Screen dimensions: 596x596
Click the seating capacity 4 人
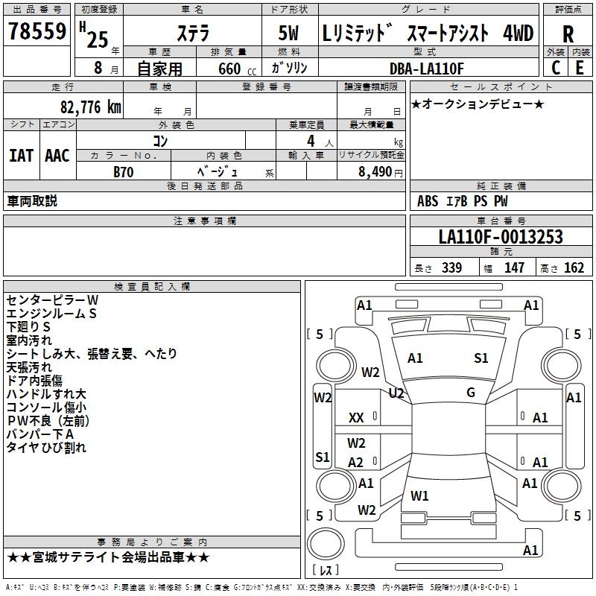point(320,142)
